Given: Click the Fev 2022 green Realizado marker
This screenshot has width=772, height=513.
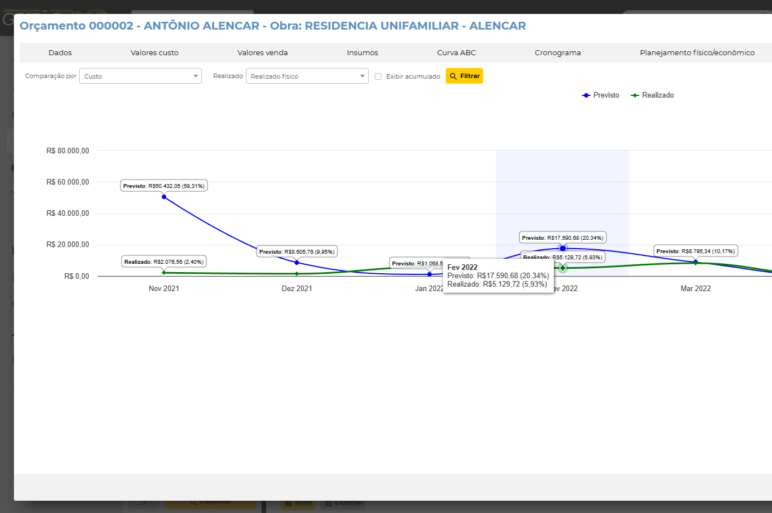Looking at the screenshot, I should click(563, 268).
